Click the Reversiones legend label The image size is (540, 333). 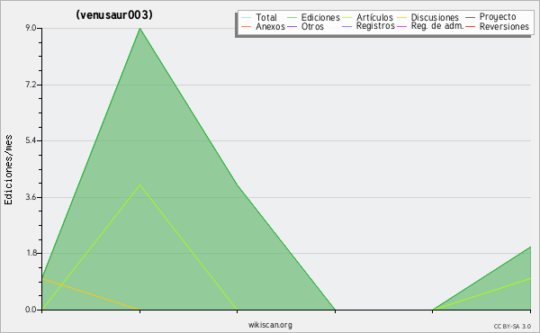pyautogui.click(x=504, y=26)
